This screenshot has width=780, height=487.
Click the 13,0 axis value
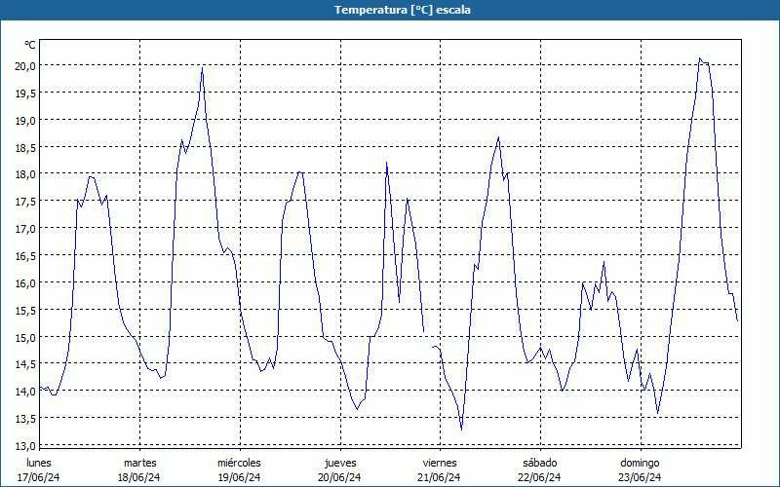coord(25,445)
